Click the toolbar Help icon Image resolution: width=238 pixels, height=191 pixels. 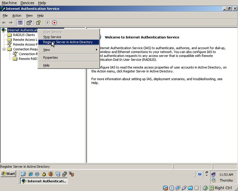38,23
